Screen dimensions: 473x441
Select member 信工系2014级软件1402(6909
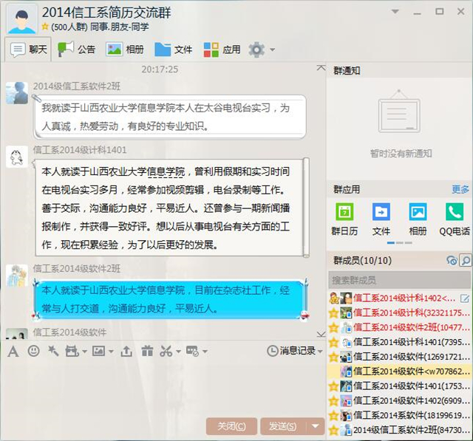[x=399, y=400]
